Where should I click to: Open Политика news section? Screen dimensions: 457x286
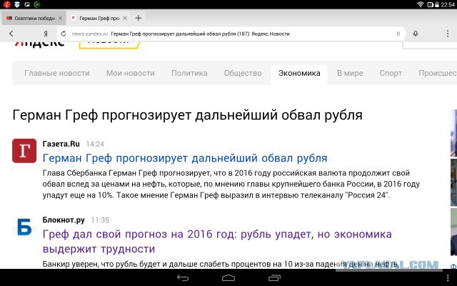click(x=189, y=73)
